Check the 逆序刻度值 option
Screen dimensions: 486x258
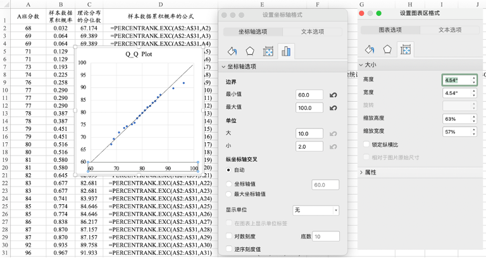point(229,249)
